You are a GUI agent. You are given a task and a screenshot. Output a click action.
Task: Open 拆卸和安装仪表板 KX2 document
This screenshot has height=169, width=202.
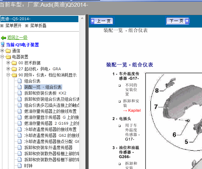coord(45,93)
